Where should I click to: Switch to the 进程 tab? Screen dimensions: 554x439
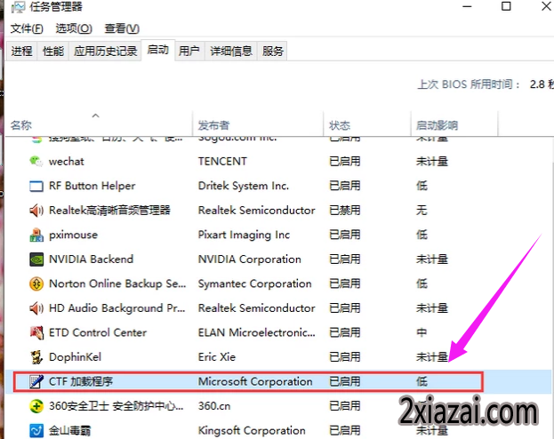[x=21, y=52]
